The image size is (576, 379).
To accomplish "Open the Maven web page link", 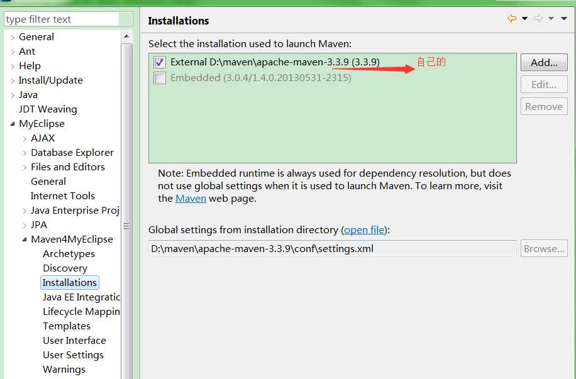I will (x=191, y=199).
